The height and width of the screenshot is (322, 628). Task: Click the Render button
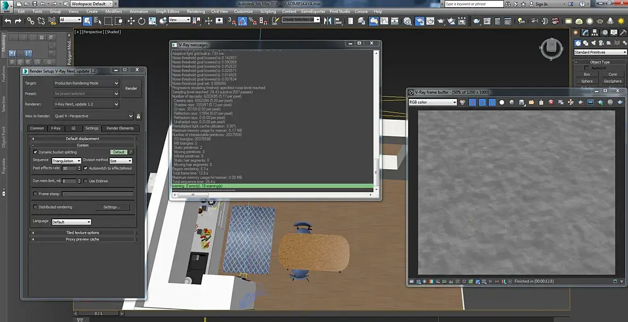pyautogui.click(x=131, y=88)
